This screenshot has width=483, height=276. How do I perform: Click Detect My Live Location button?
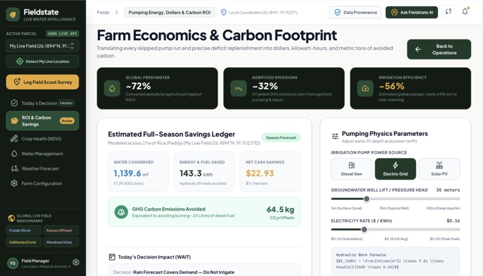click(43, 61)
